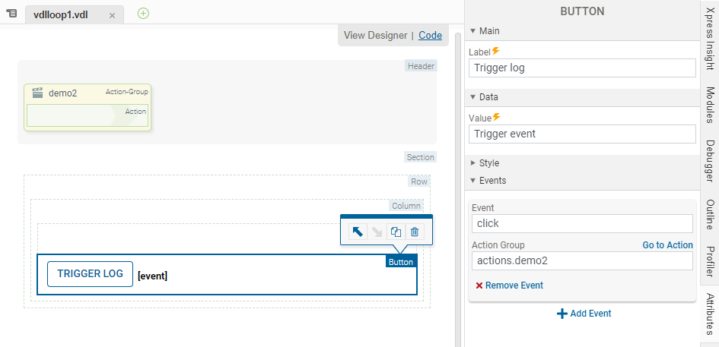The image size is (719, 347).
Task: Open the Outline side tab
Action: coord(709,214)
